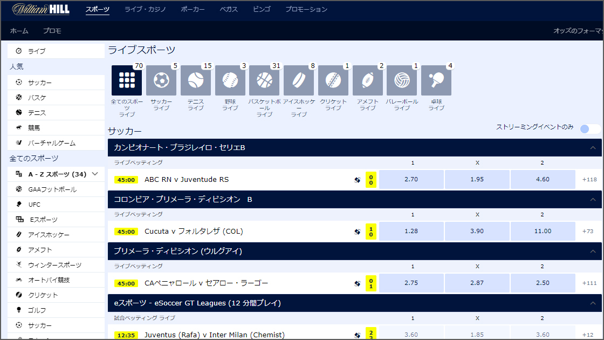The image size is (604, 340).
Task: Bet on セアロー・ラーゴー win at 2.50
Action: [x=543, y=283]
